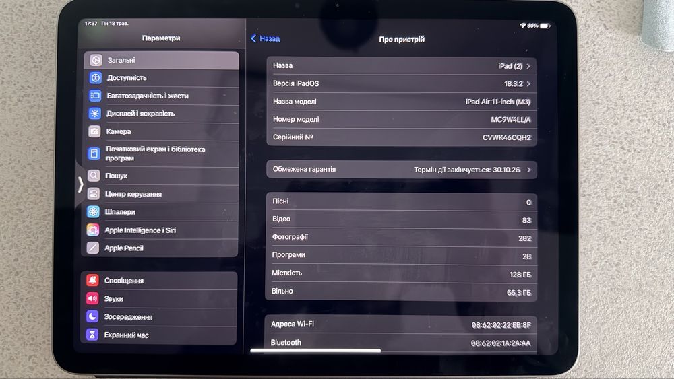Image resolution: width=674 pixels, height=379 pixels.
Task: Tap the Wi-Fi status icon
Action: (523, 26)
